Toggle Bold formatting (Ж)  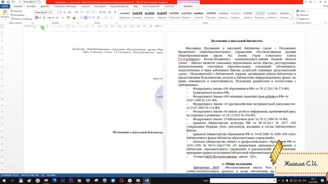[36, 18]
